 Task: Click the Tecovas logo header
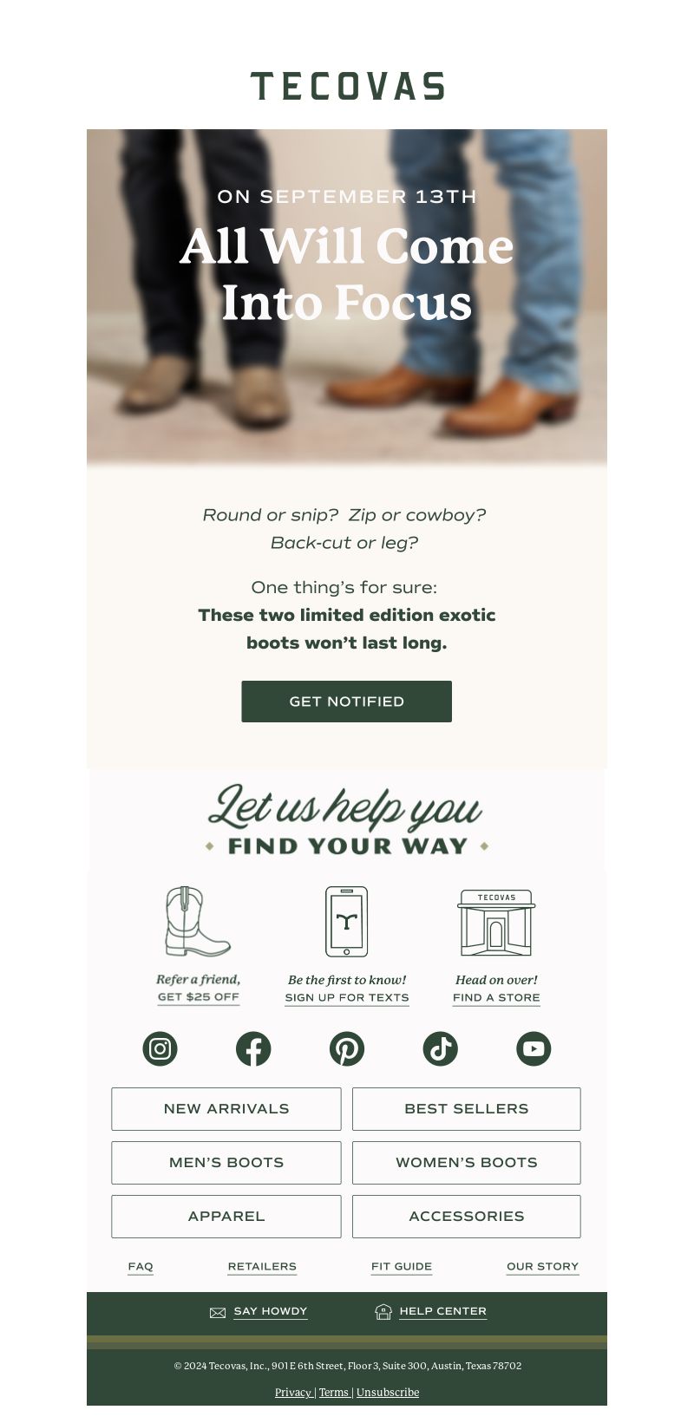(x=347, y=87)
